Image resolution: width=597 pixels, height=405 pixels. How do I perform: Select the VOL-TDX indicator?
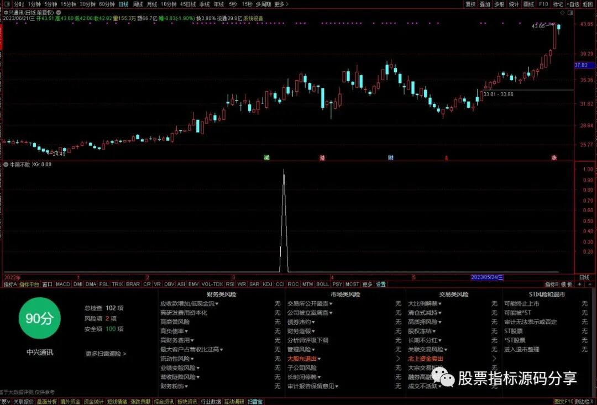point(212,285)
